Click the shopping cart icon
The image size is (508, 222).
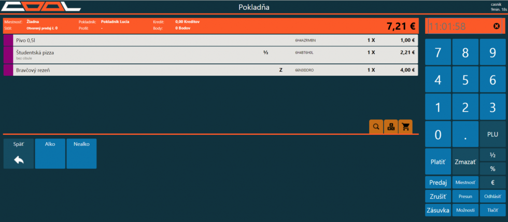coord(405,126)
